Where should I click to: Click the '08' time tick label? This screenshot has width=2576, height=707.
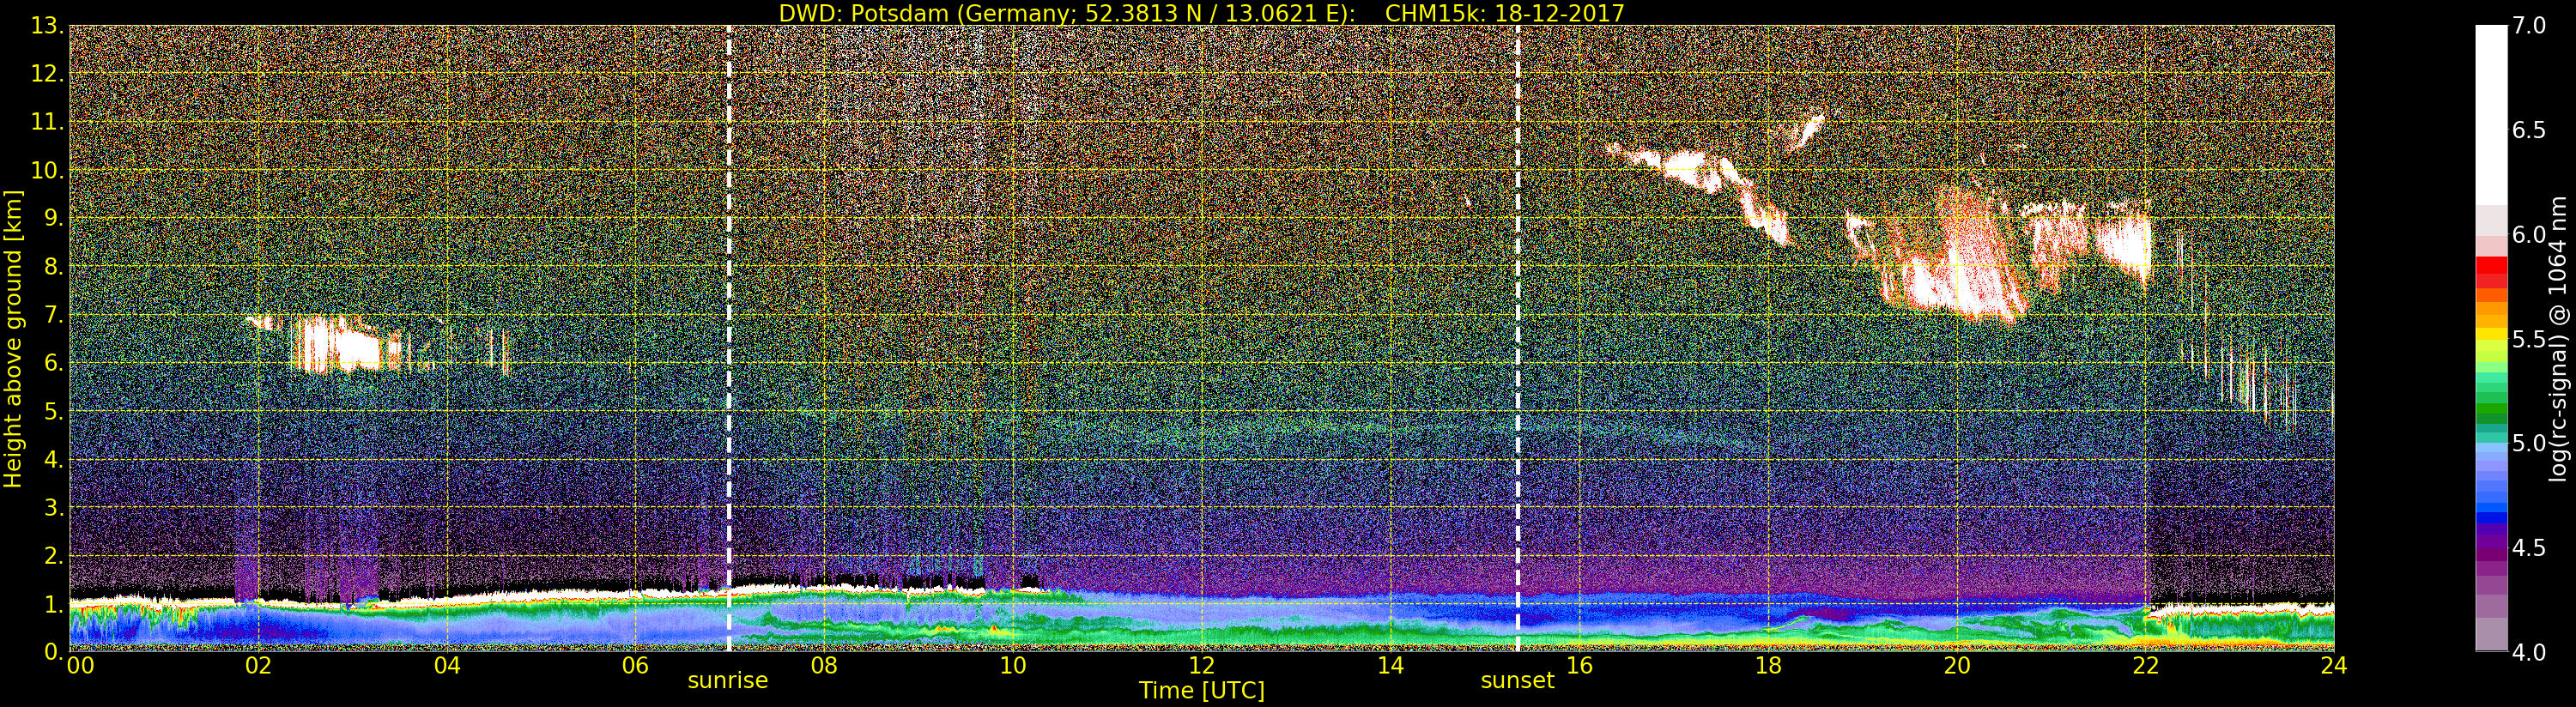click(x=824, y=666)
